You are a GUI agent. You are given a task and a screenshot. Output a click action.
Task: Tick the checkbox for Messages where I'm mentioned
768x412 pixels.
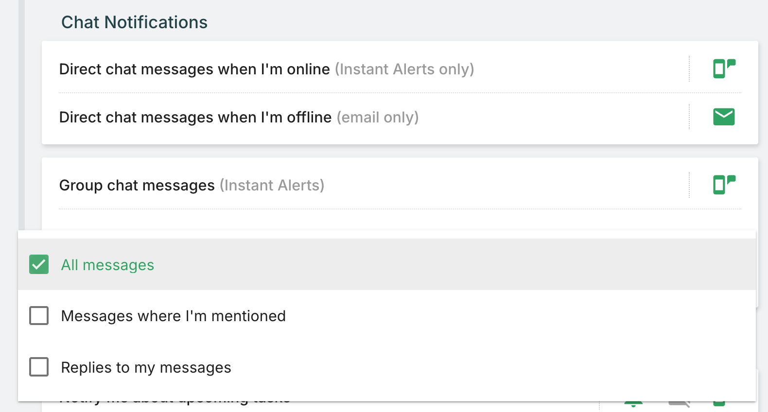point(39,316)
